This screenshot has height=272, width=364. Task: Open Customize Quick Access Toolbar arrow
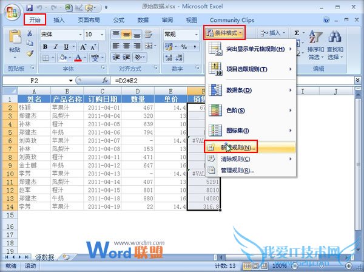click(x=106, y=8)
